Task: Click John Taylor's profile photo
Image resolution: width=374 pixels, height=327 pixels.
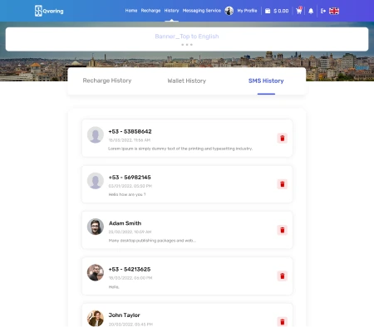Action: pos(96,318)
